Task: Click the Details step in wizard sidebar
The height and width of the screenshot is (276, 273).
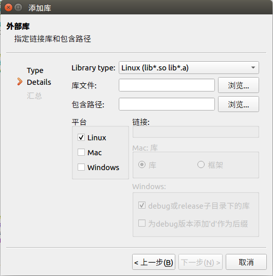Action: click(x=39, y=82)
